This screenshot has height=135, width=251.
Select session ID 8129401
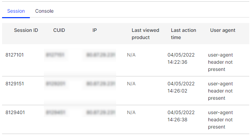[x=15, y=112]
